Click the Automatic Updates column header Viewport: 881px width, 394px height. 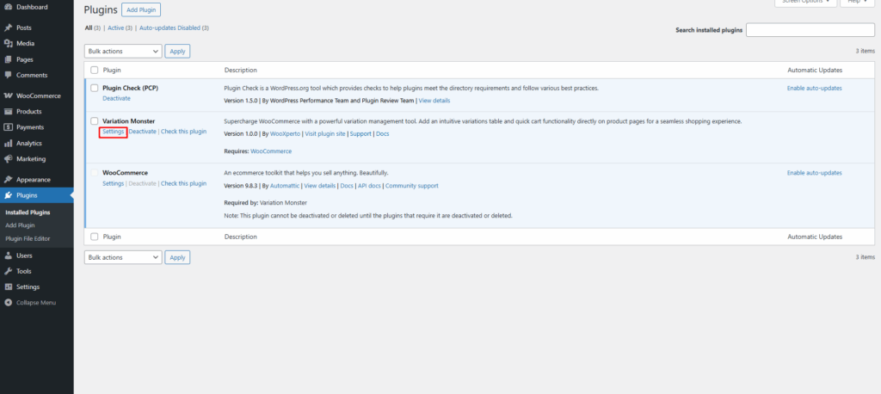coord(815,71)
